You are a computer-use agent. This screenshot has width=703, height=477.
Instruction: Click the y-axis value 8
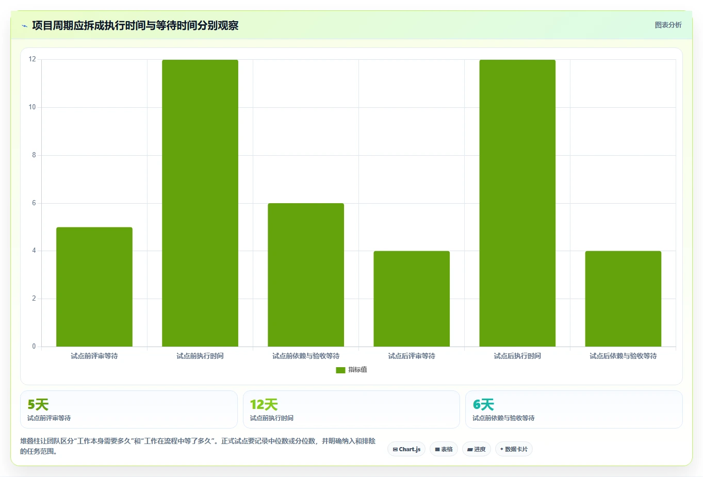(x=34, y=155)
